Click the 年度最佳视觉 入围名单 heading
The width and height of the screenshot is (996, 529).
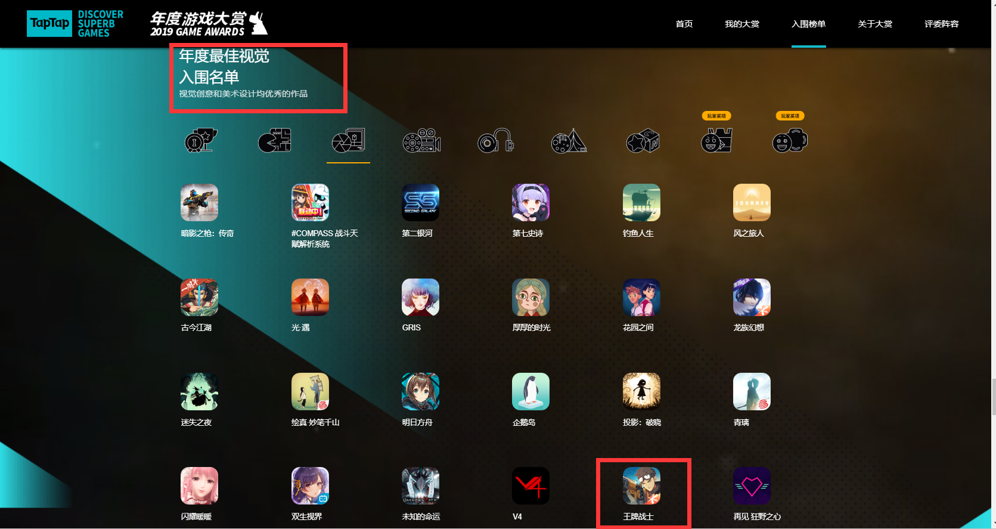[224, 66]
